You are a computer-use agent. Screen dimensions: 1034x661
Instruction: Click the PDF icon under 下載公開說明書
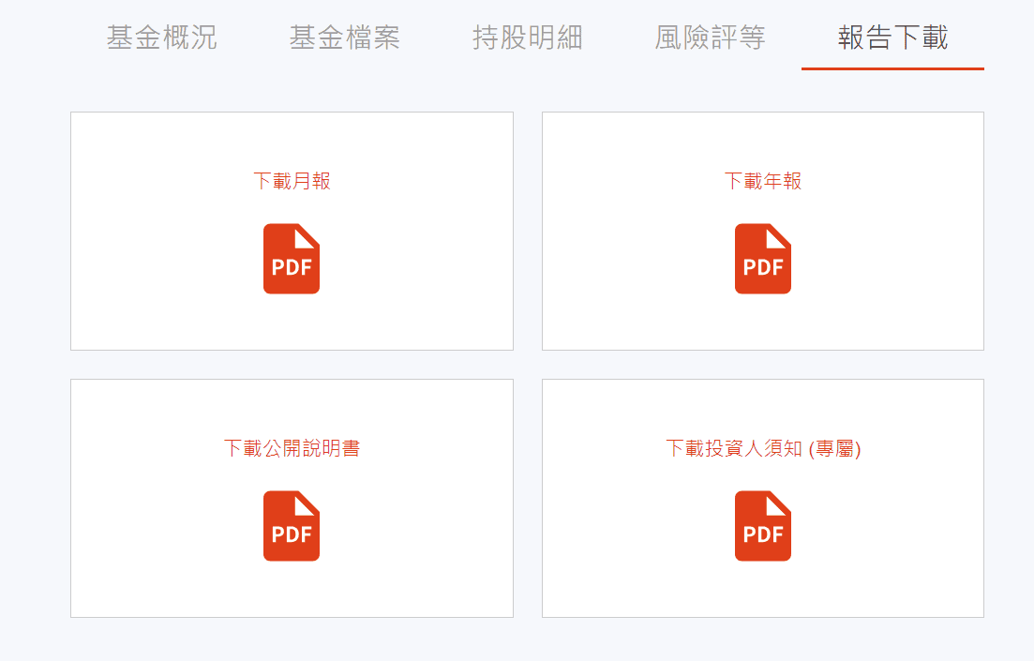(x=292, y=526)
